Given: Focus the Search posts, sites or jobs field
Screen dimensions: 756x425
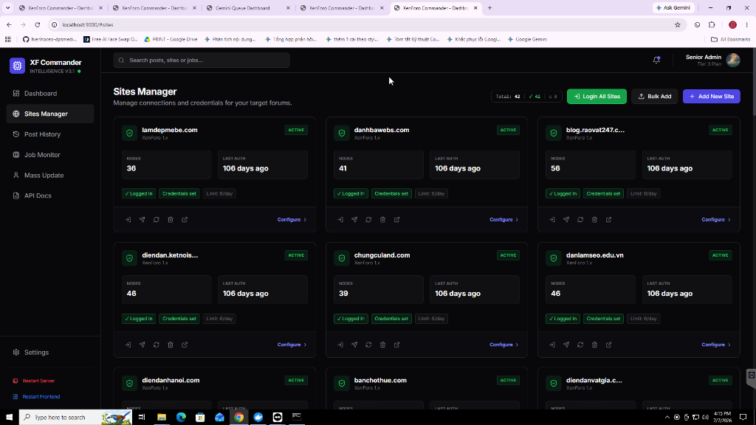Looking at the screenshot, I should pos(202,61).
